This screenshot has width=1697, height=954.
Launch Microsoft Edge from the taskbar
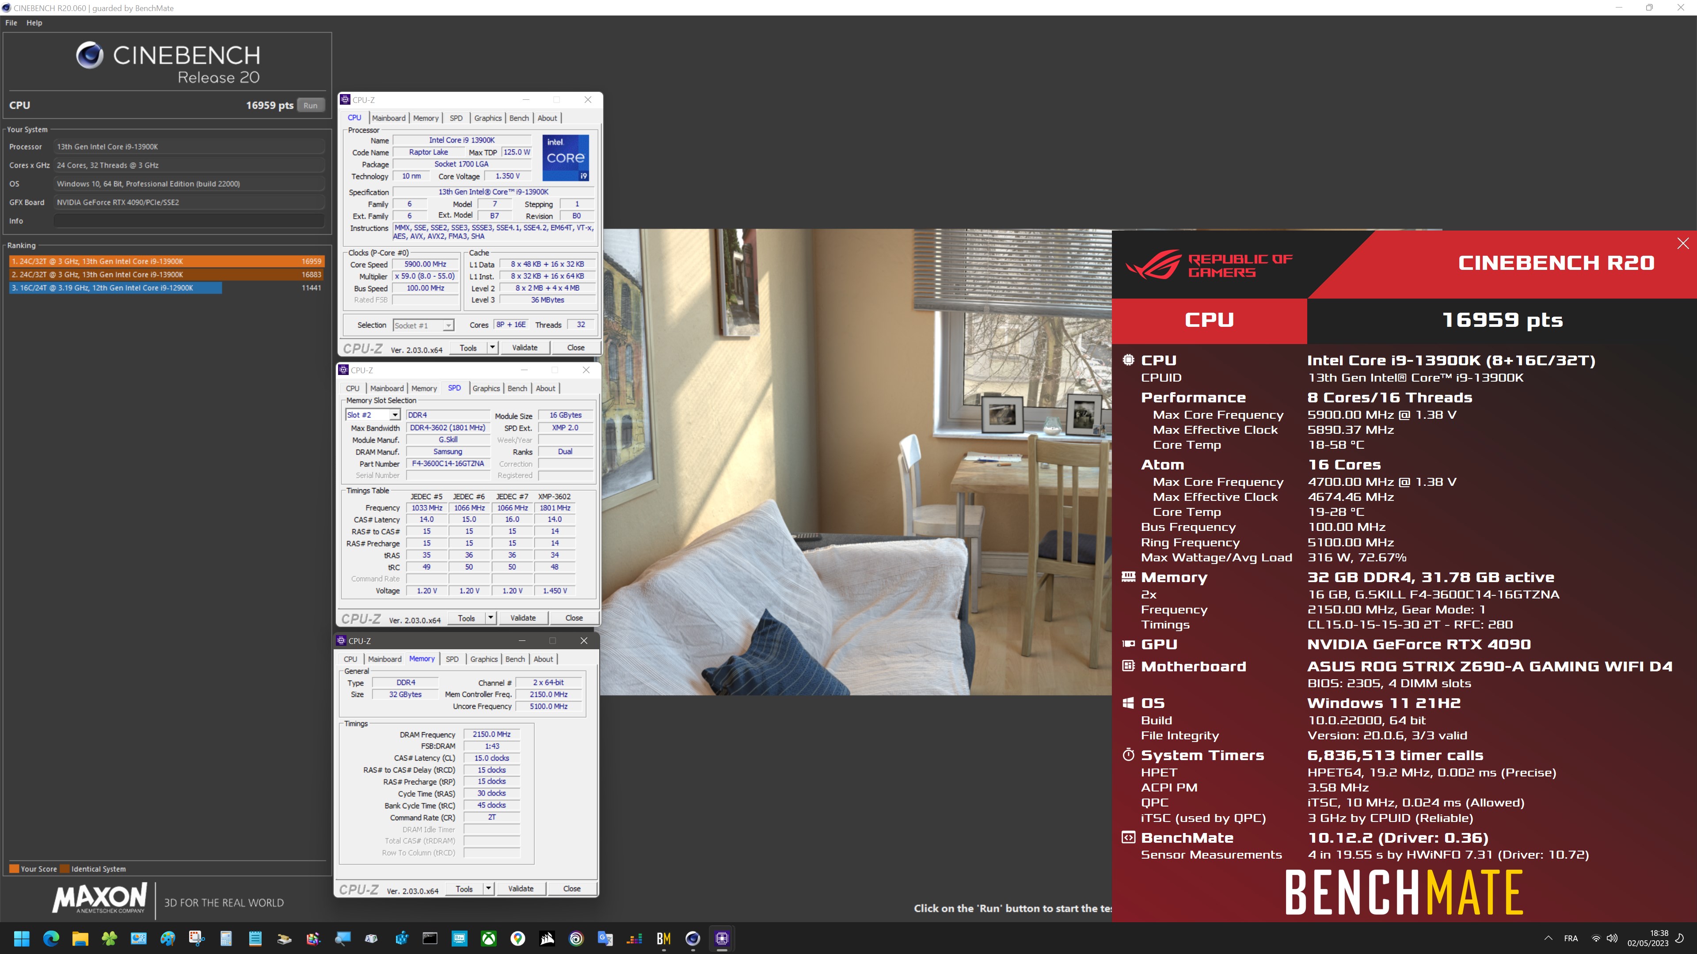[x=51, y=938]
